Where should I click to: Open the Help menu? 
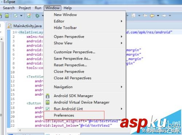point(68,8)
